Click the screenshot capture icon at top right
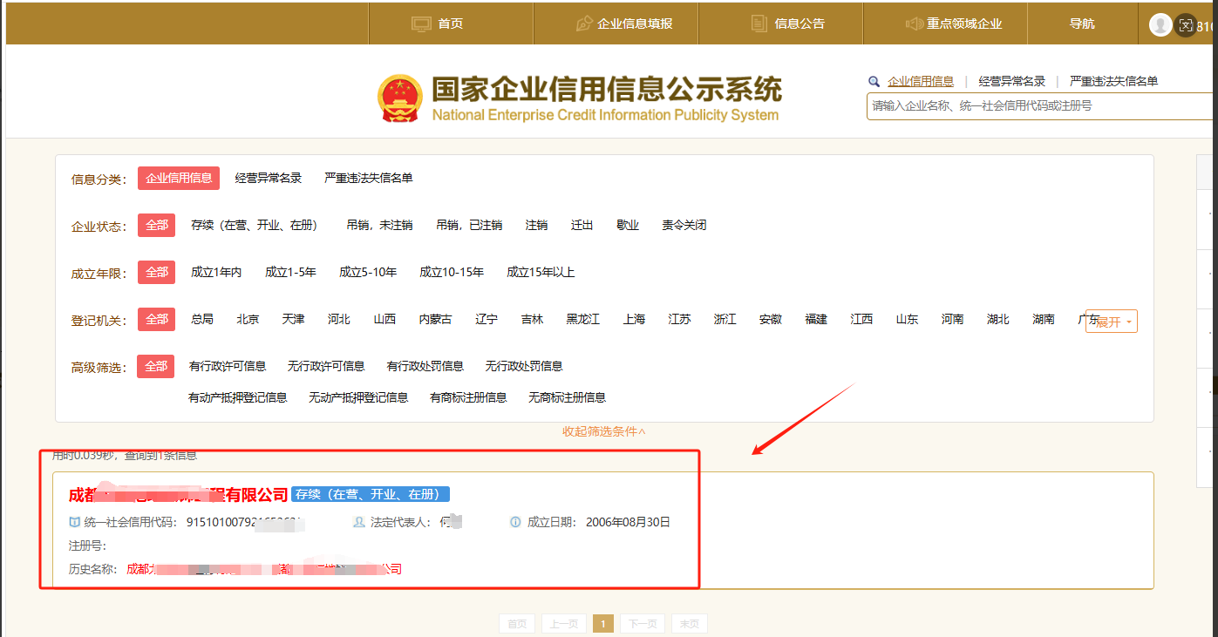This screenshot has height=637, width=1218. 1185,24
